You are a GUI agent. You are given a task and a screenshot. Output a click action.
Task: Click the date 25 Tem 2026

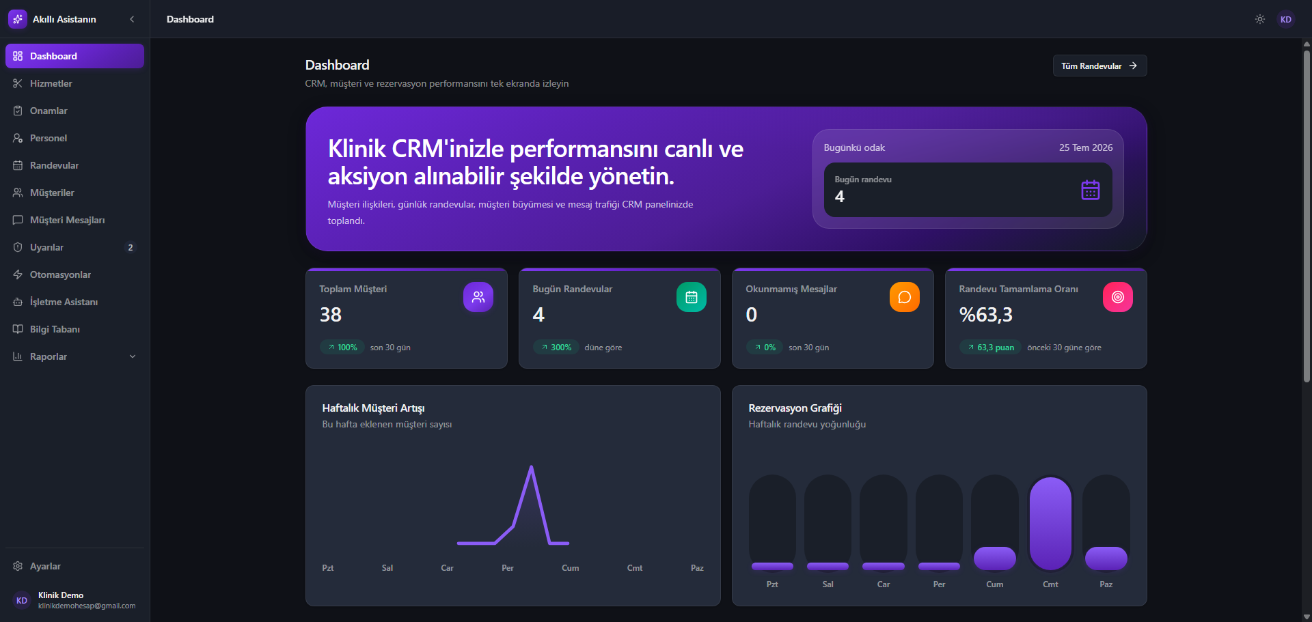[1086, 147]
